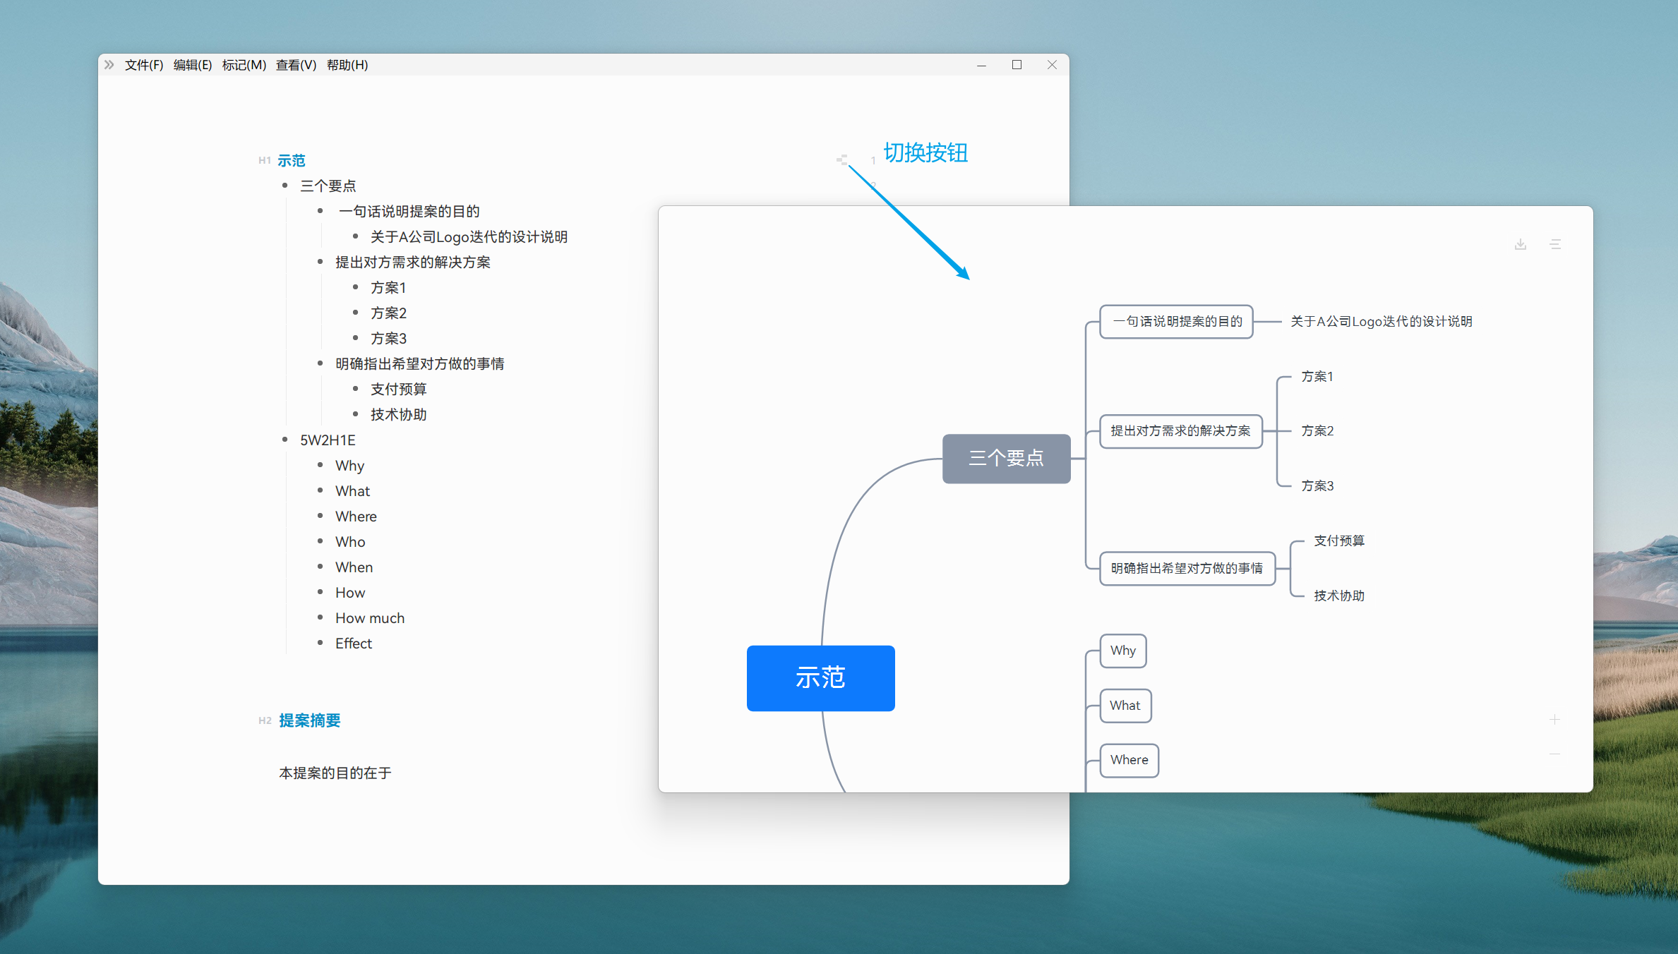Select mind map node 提出对方需求的解决方案
This screenshot has width=1678, height=954.
pyautogui.click(x=1181, y=431)
